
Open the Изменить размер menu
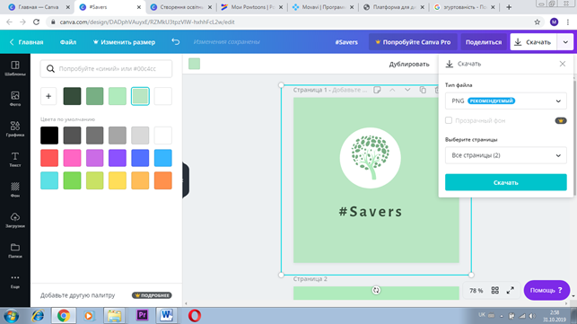tap(124, 42)
